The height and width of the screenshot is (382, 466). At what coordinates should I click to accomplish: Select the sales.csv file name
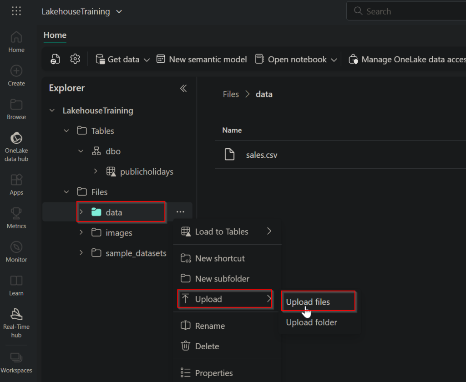[262, 155]
